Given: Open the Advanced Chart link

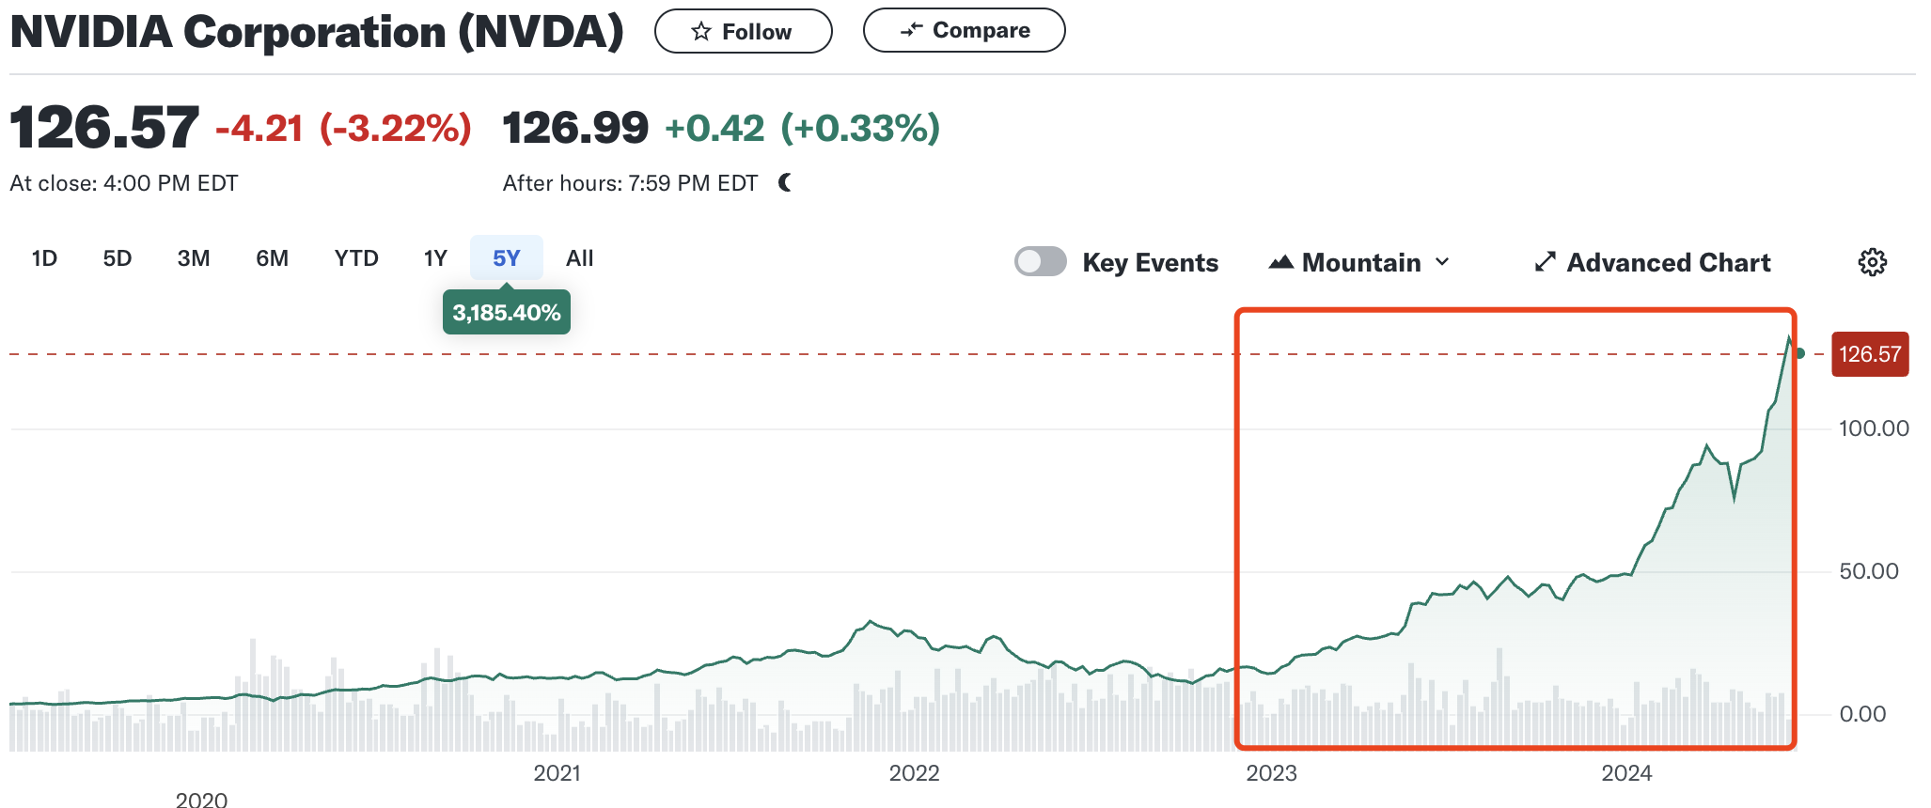Looking at the screenshot, I should pyautogui.click(x=1668, y=262).
